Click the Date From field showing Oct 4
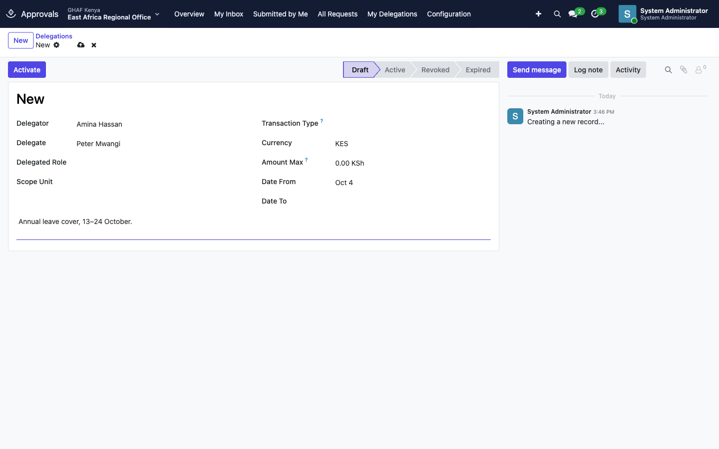Image resolution: width=719 pixels, height=449 pixels. coord(413,183)
